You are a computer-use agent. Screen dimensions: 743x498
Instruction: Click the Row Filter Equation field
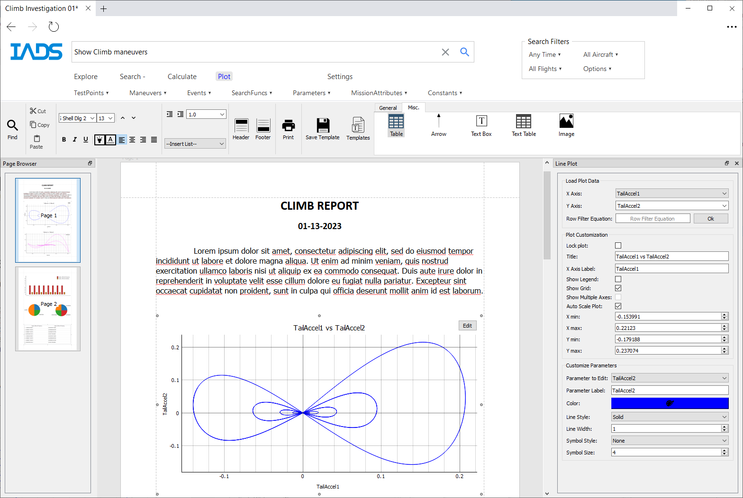652,218
